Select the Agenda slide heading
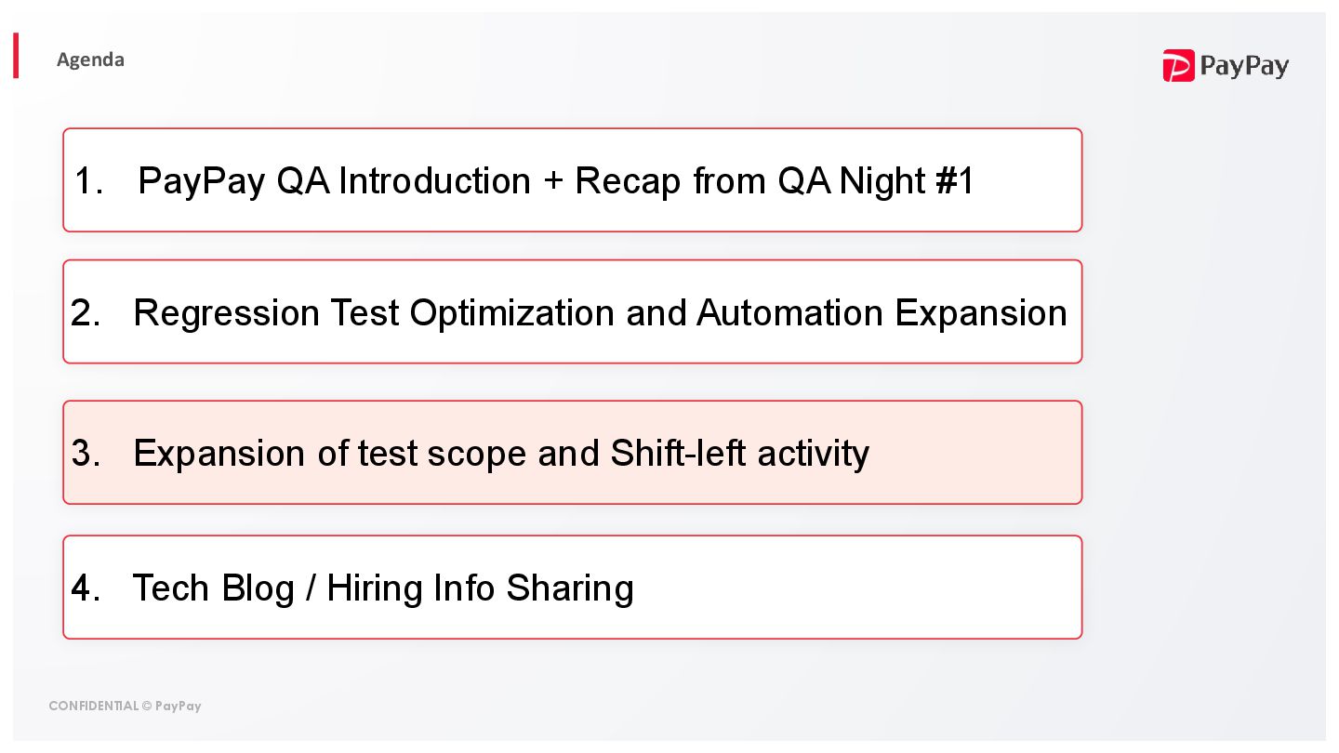 (x=90, y=59)
